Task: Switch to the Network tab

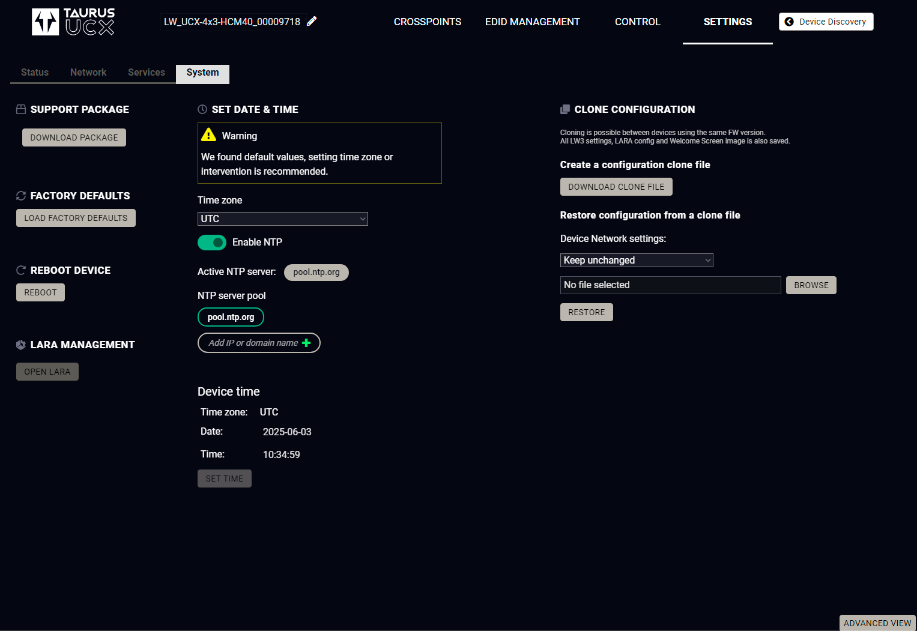Action: pyautogui.click(x=88, y=73)
